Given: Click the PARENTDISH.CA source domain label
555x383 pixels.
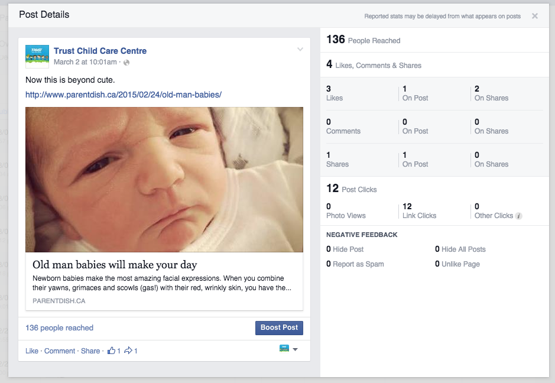Looking at the screenshot, I should 59,301.
